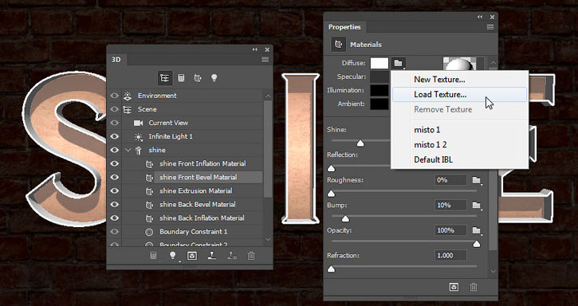Toggle visibility of Environment
This screenshot has height=306, width=578.
click(115, 96)
